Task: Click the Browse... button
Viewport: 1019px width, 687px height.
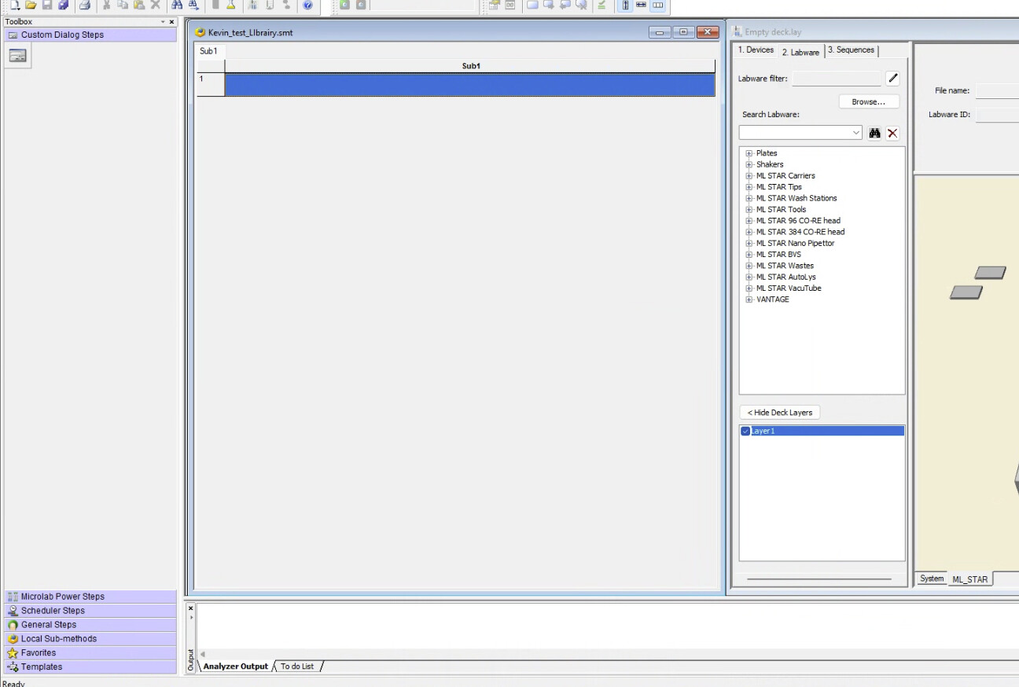Action: (x=868, y=102)
